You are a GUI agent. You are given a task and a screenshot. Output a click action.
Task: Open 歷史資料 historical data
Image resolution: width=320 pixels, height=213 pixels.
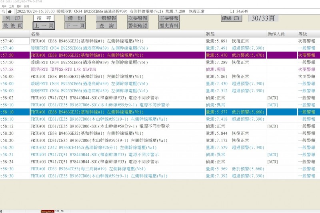(169, 26)
